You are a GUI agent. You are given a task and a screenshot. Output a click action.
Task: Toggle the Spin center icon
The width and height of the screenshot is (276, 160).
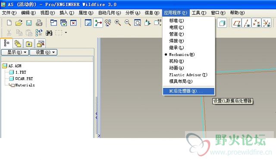98,23
